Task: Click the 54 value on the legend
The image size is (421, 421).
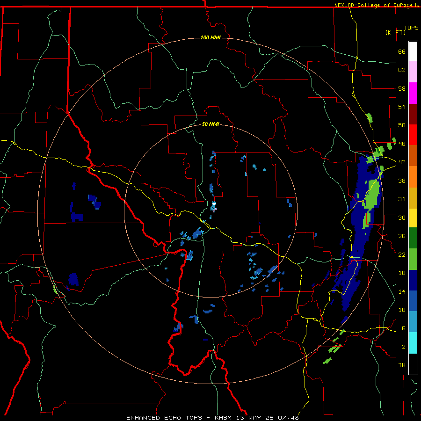Action: point(402,107)
